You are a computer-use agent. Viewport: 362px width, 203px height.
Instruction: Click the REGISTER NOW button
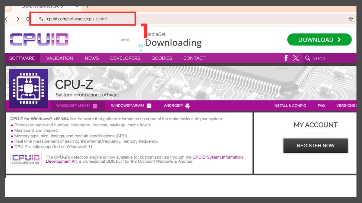tap(316, 146)
